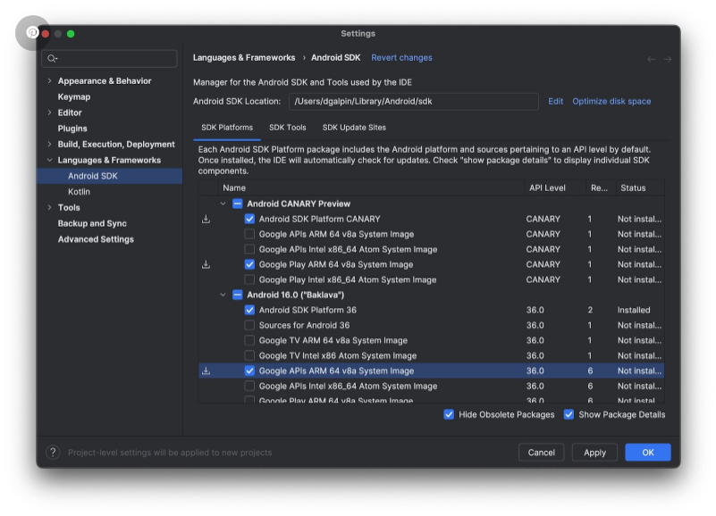This screenshot has width=716, height=516.
Task: Open help with the question mark icon
Action: tap(53, 453)
